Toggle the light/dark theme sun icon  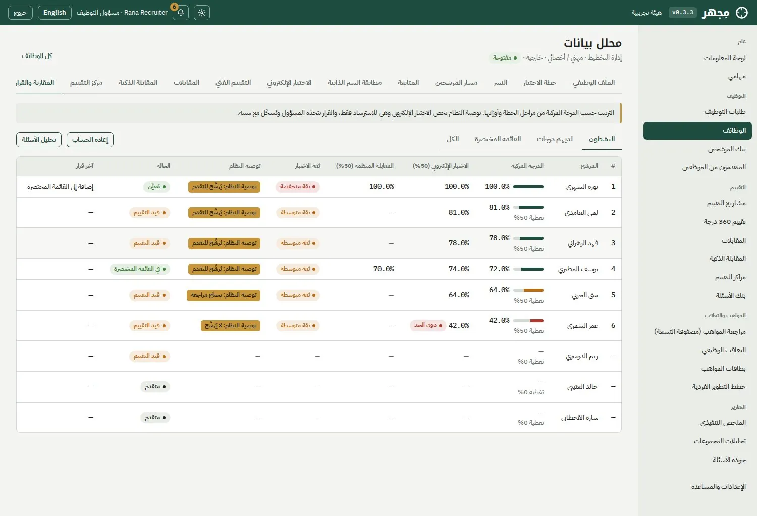tap(202, 13)
